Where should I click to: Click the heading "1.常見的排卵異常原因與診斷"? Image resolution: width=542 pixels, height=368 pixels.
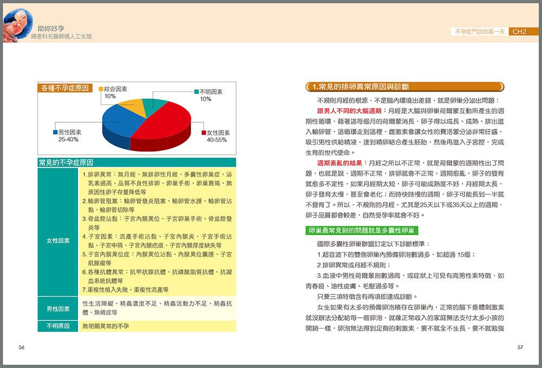tap(405, 87)
